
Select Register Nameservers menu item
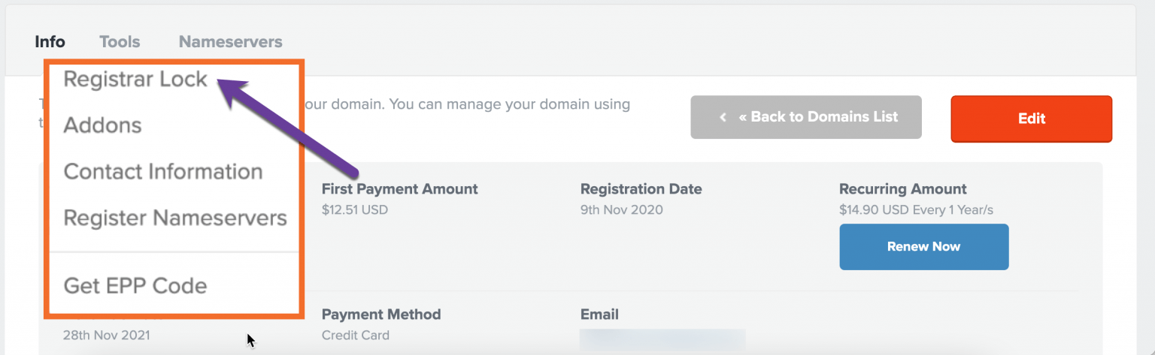click(175, 218)
